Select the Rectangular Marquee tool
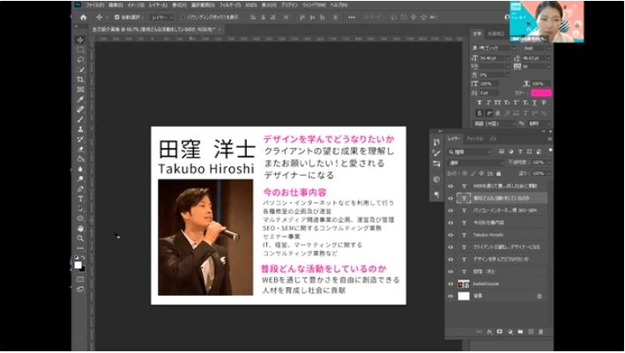The image size is (625, 353). [80, 50]
